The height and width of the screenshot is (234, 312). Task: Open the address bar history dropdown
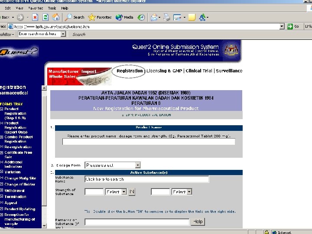click(282, 26)
